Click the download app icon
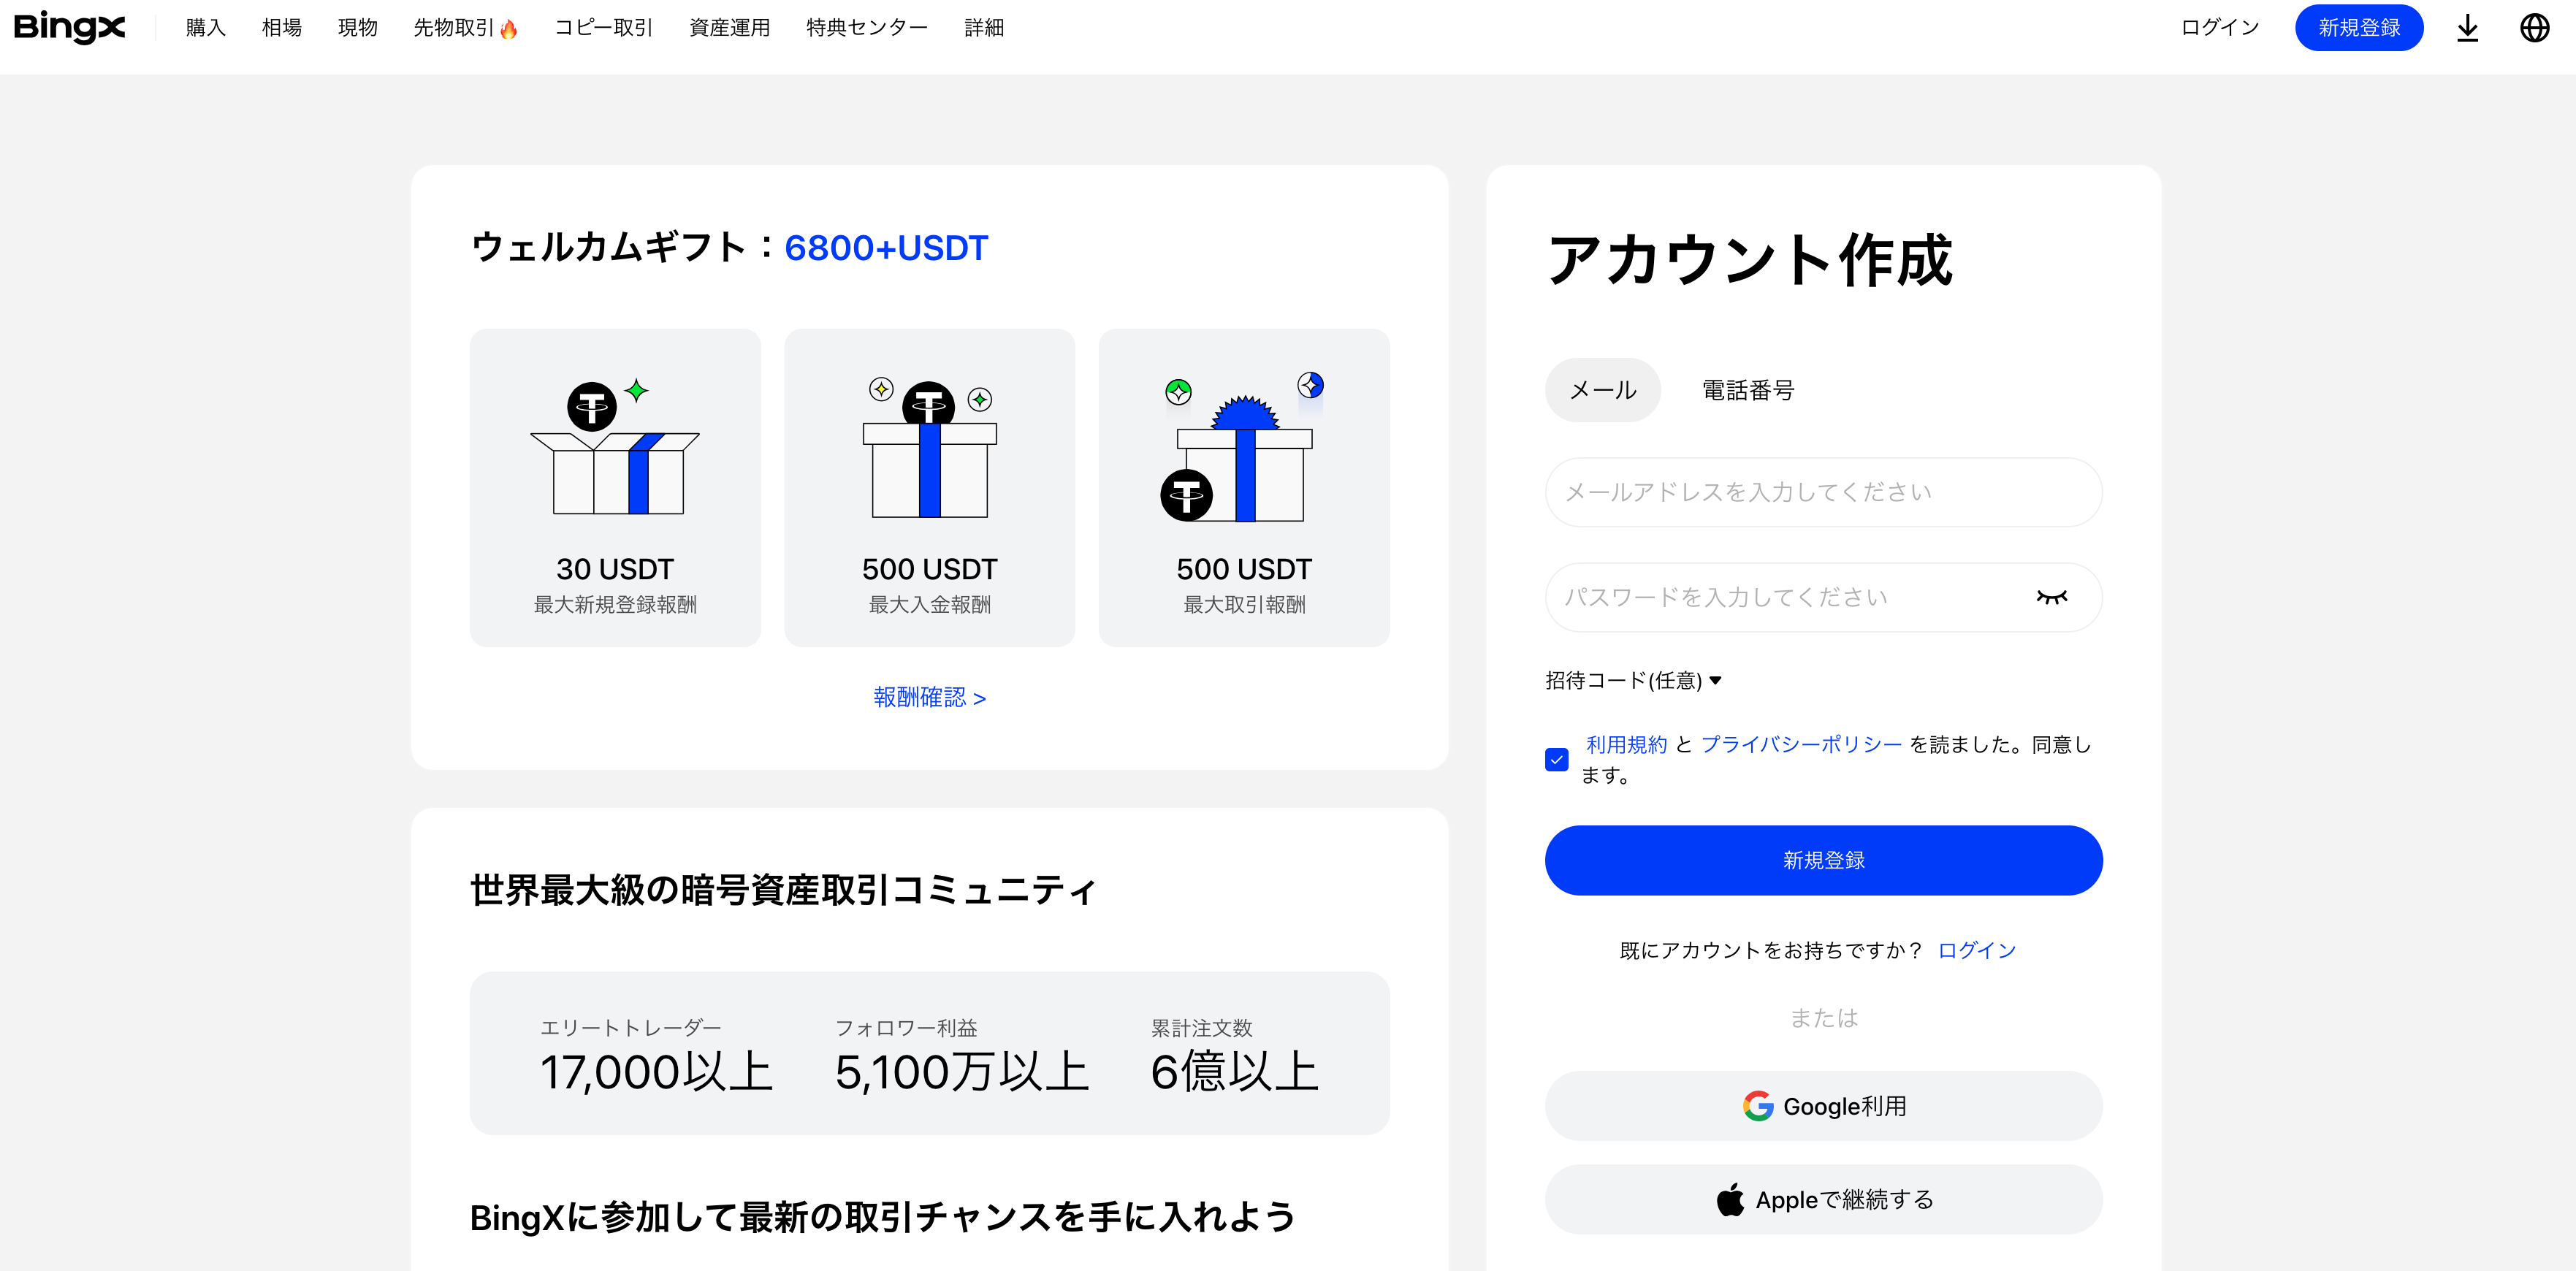Viewport: 2576px width, 1271px height. (x=2467, y=28)
